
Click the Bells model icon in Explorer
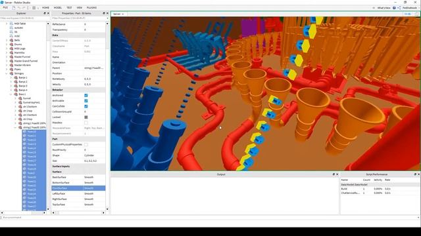(12, 40)
